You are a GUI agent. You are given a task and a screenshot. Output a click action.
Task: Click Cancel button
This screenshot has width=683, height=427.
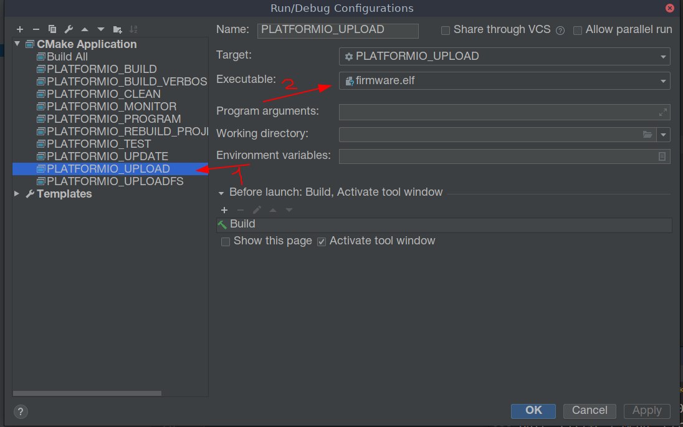point(590,411)
